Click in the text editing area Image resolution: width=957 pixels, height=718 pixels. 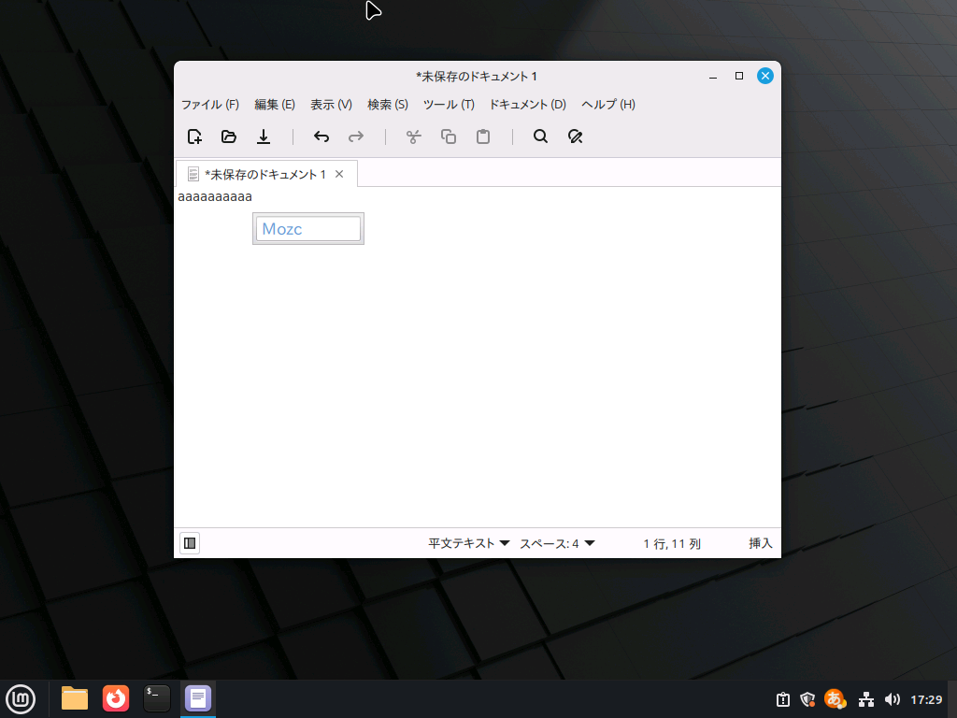point(477,374)
